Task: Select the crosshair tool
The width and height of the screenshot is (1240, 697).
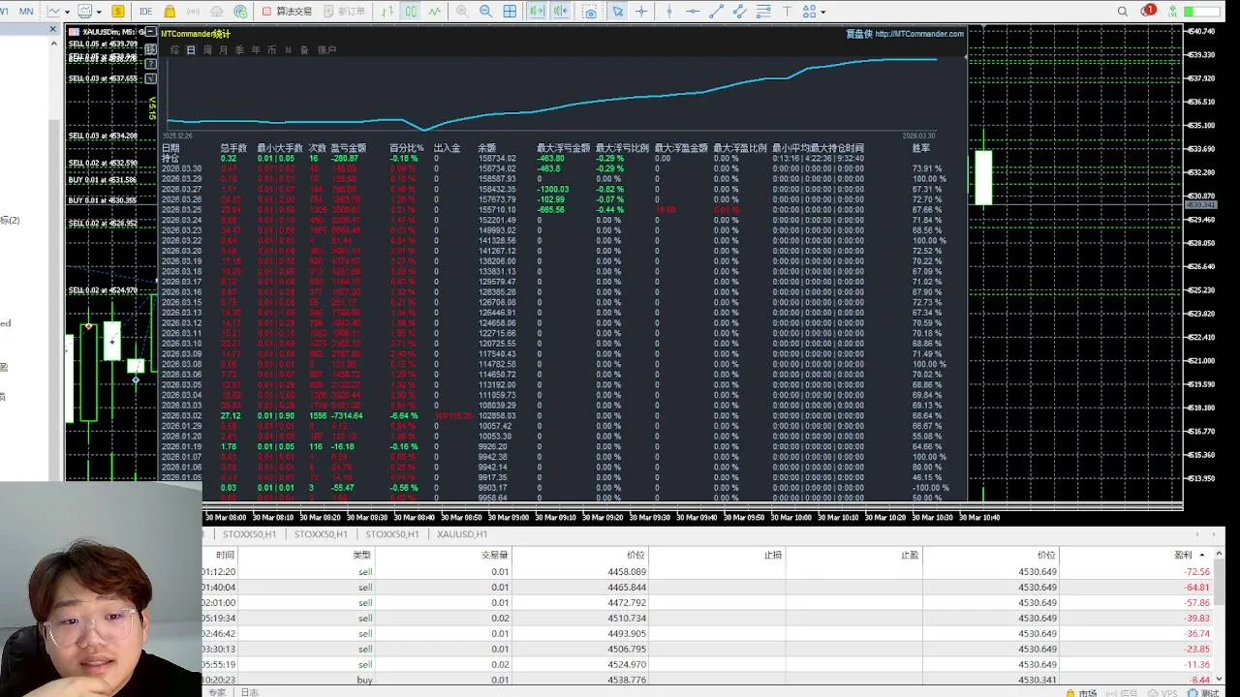Action: [641, 12]
